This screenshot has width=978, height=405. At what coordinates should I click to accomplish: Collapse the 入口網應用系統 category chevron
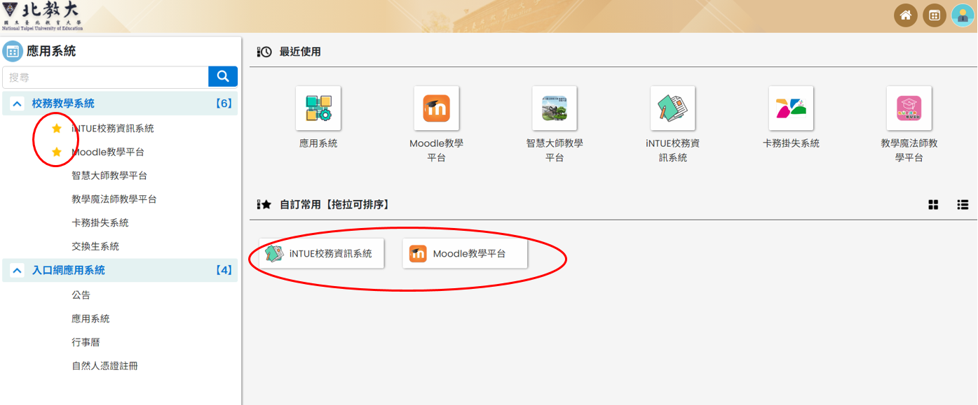(17, 271)
